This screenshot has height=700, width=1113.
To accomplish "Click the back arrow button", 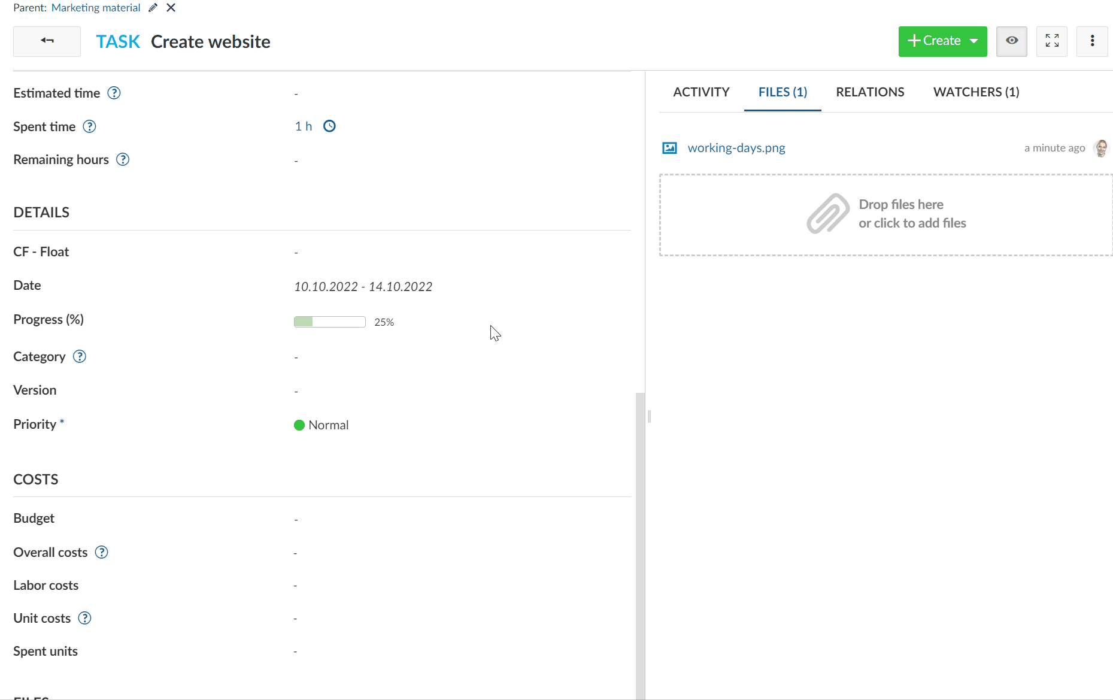I will click(x=47, y=41).
